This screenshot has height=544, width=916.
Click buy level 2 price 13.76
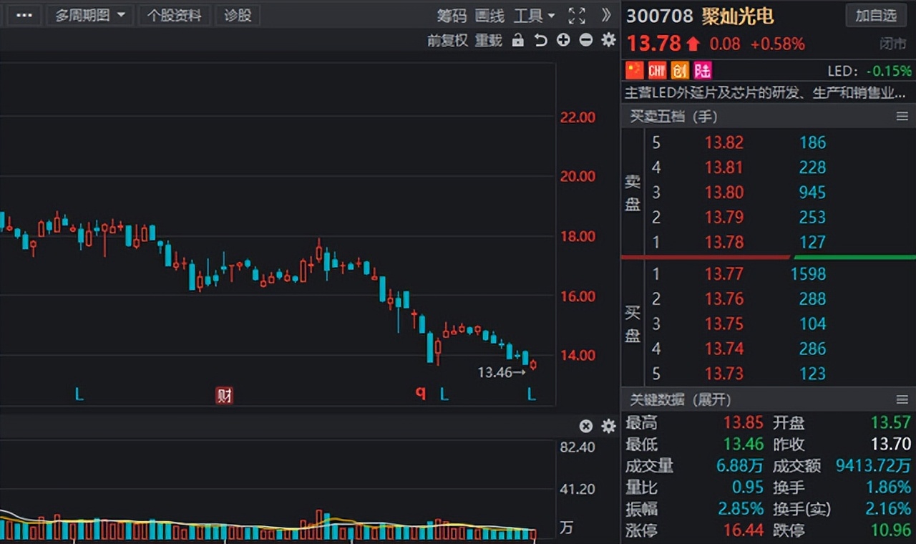(724, 298)
